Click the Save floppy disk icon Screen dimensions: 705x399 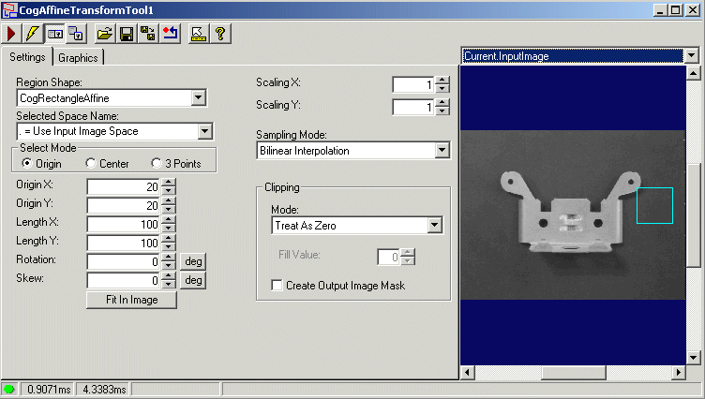(x=127, y=34)
